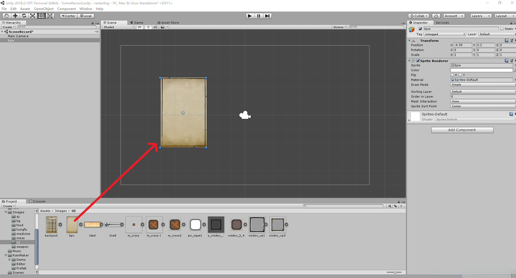516x278 pixels.
Task: Open the cloud services button
Action: [436, 16]
